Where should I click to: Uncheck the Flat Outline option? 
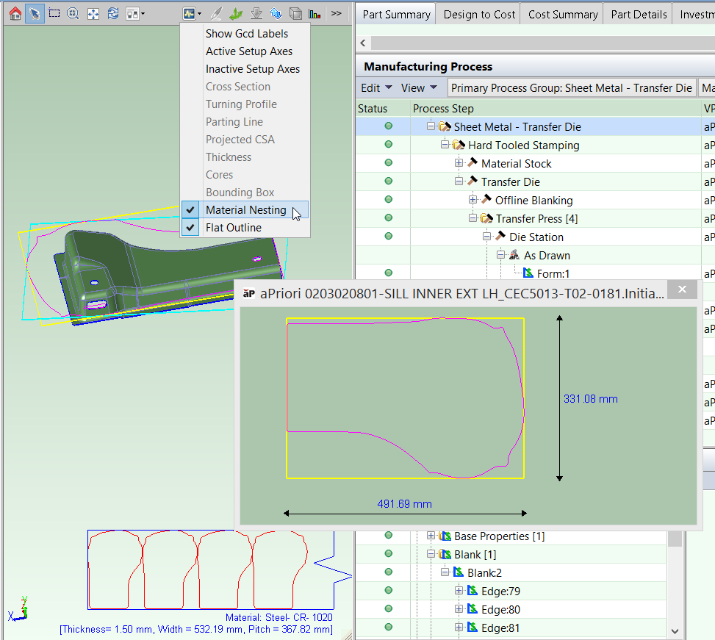coord(233,228)
